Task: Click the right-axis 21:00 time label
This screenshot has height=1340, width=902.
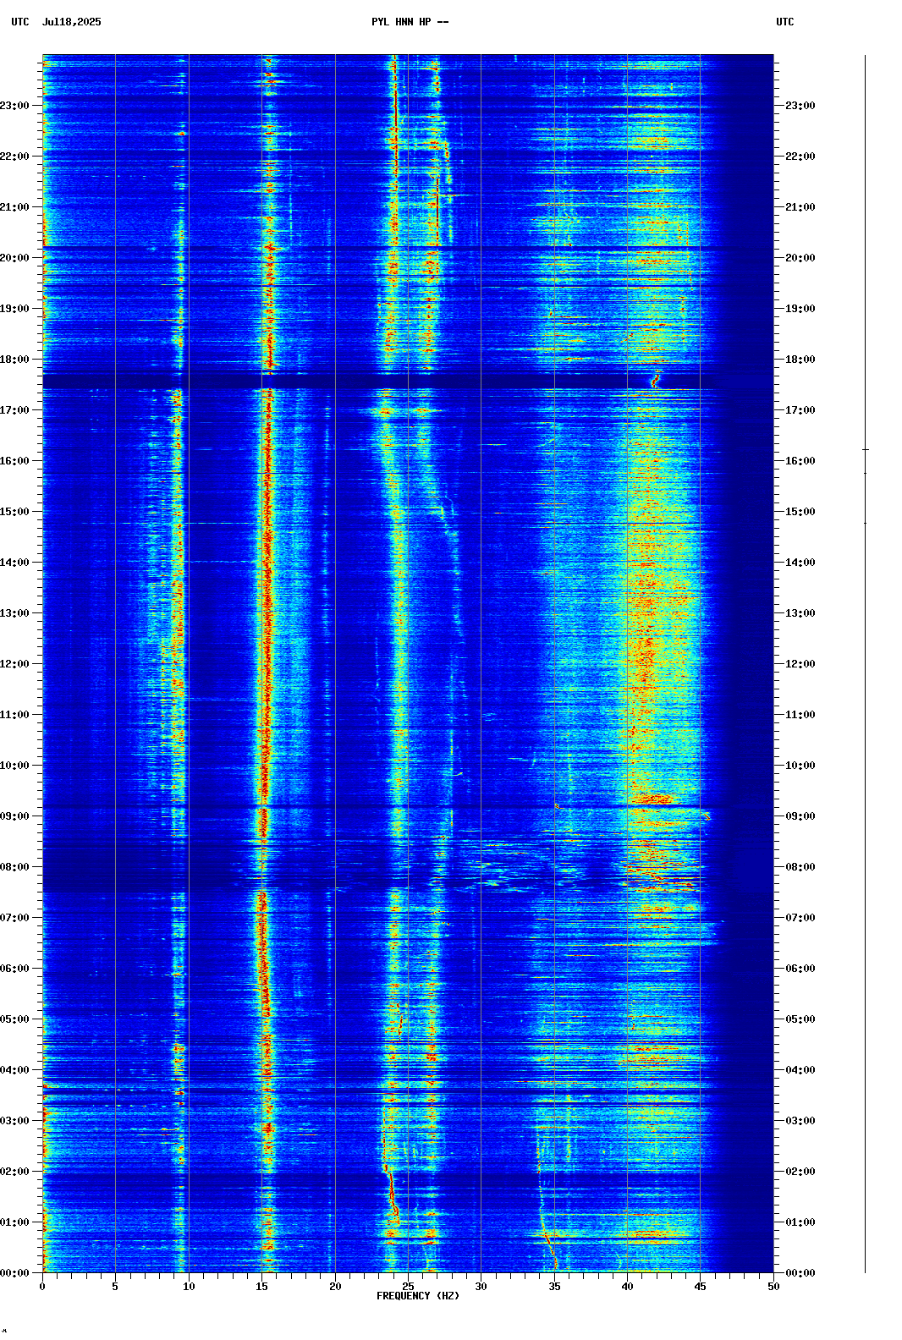Action: pyautogui.click(x=800, y=207)
